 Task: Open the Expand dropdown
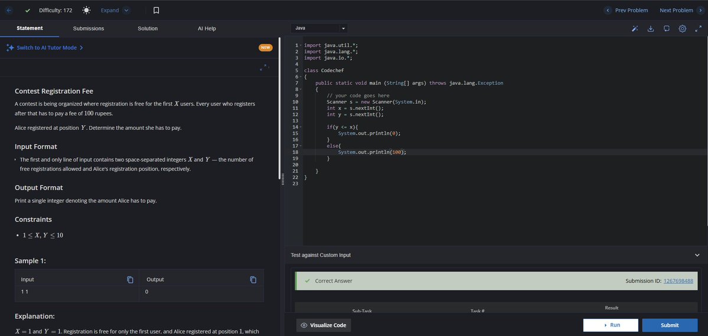pyautogui.click(x=115, y=10)
